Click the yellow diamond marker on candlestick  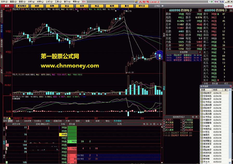click(x=160, y=58)
